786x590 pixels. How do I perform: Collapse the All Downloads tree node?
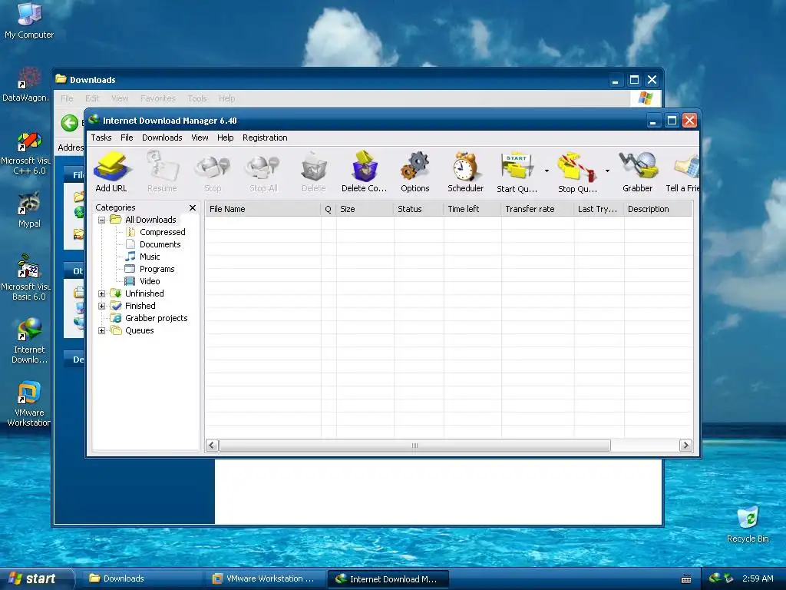(x=102, y=220)
